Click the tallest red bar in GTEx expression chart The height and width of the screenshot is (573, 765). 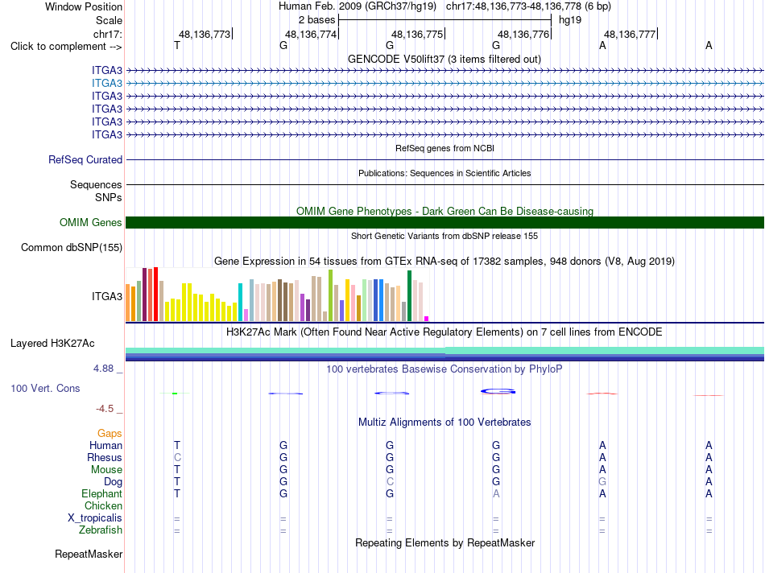tap(155, 294)
